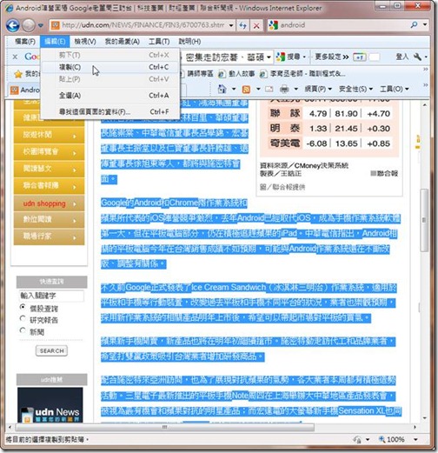
Task: Click the horizontal scrollbar right arrow
Action: pos(415,427)
